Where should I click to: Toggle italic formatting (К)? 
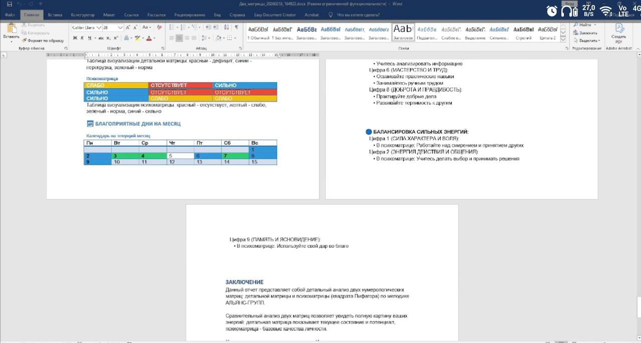coord(82,38)
